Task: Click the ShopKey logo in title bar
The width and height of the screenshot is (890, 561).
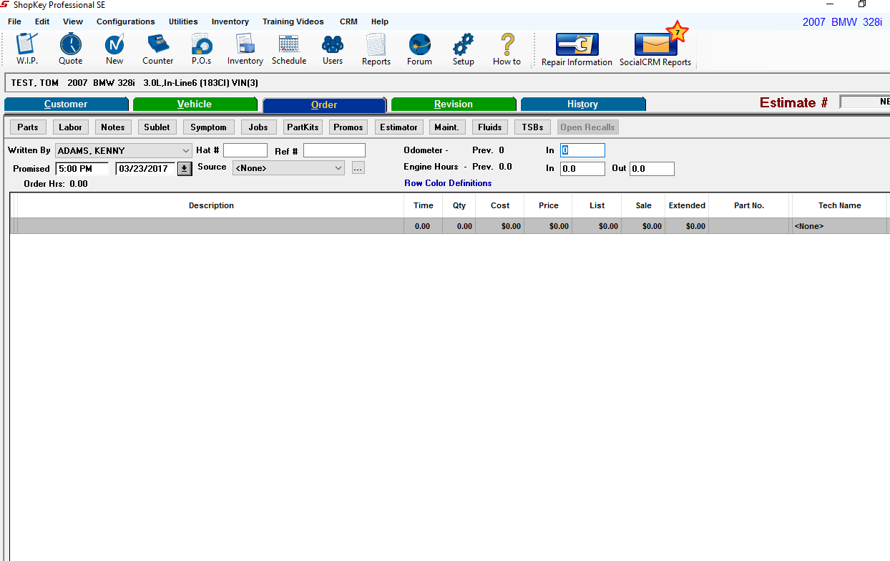Action: (x=5, y=5)
